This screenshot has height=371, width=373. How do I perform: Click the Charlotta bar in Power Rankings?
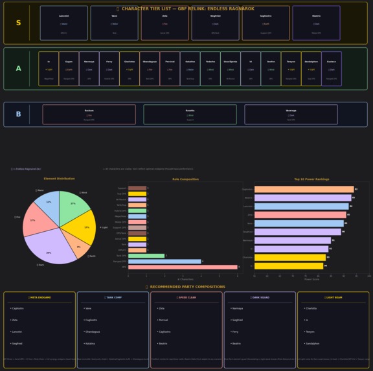(290, 257)
